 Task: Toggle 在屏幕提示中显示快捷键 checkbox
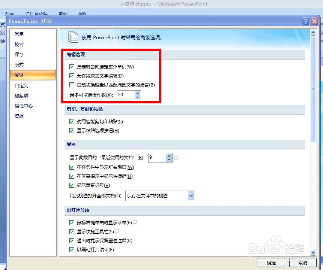coord(72,176)
